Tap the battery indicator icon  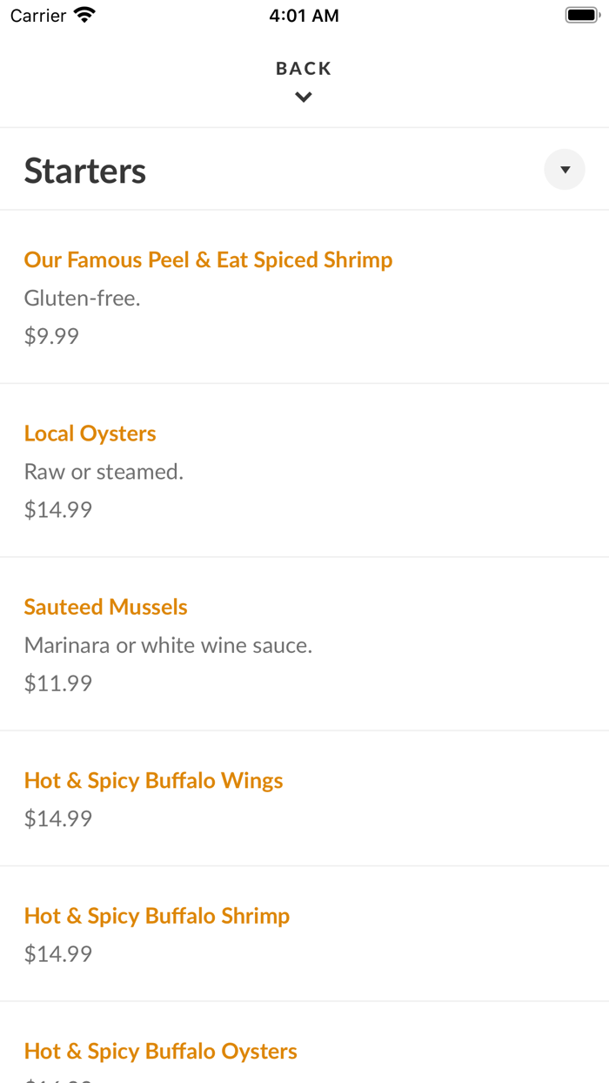click(578, 13)
